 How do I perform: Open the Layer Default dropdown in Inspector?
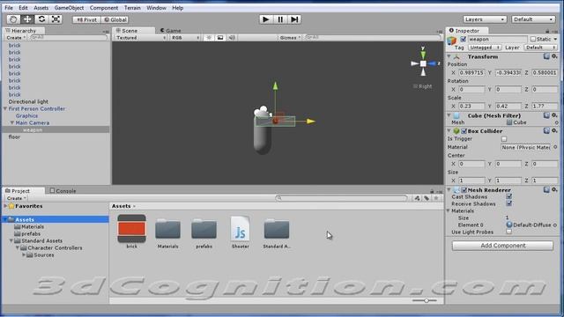click(x=540, y=48)
